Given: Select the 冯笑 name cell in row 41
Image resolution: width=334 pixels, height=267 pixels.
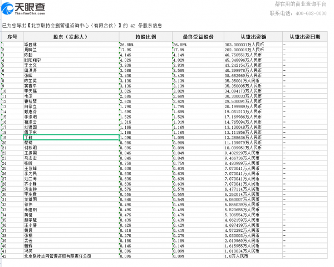Looking at the screenshot, I should coord(71,251).
